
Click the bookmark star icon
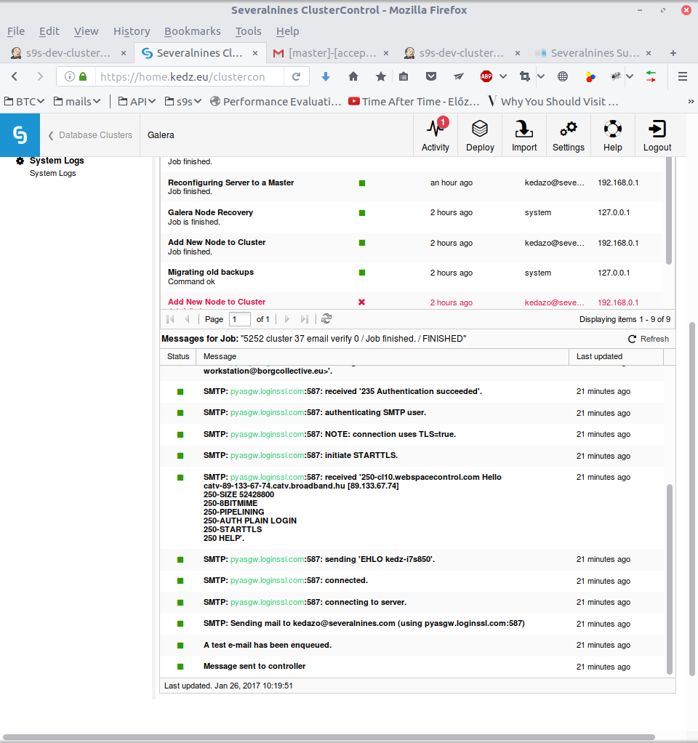click(x=380, y=76)
